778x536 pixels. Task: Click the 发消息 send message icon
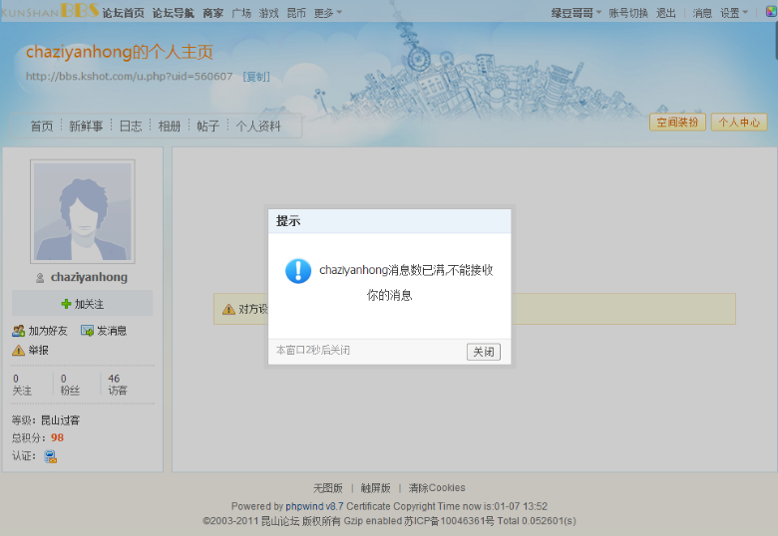coord(87,331)
